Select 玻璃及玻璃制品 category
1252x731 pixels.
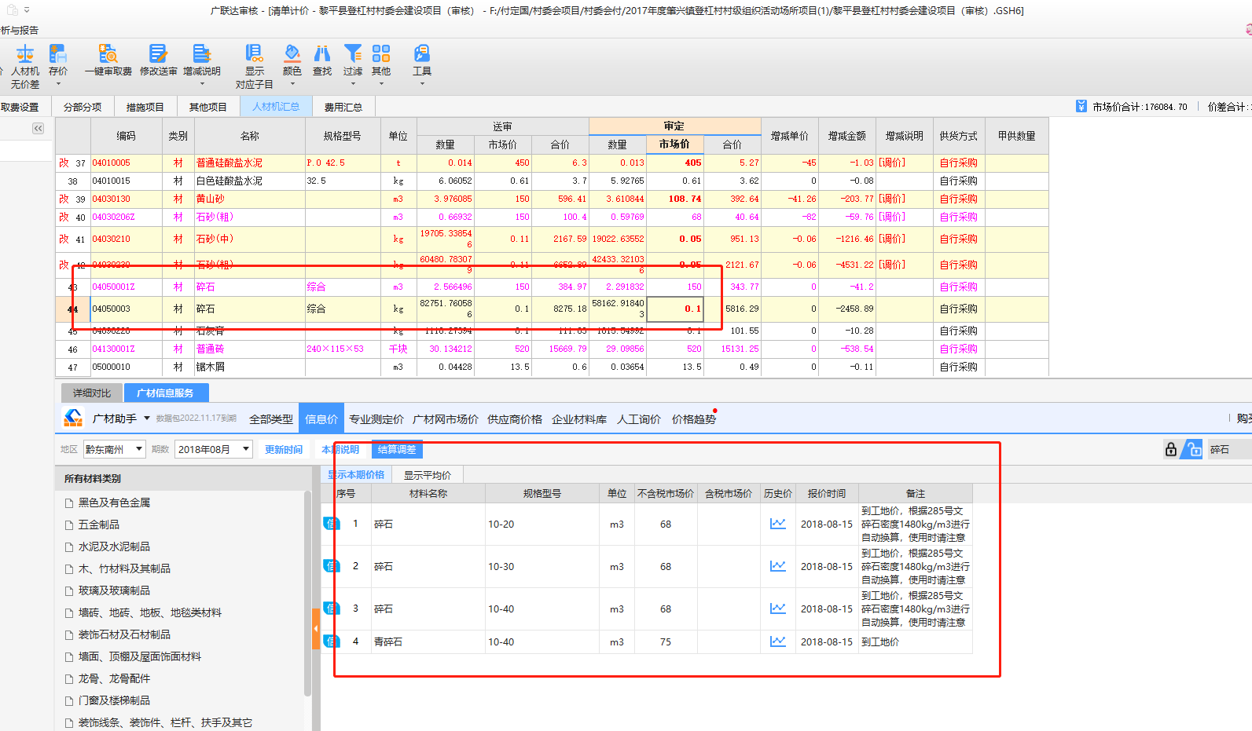tap(114, 590)
